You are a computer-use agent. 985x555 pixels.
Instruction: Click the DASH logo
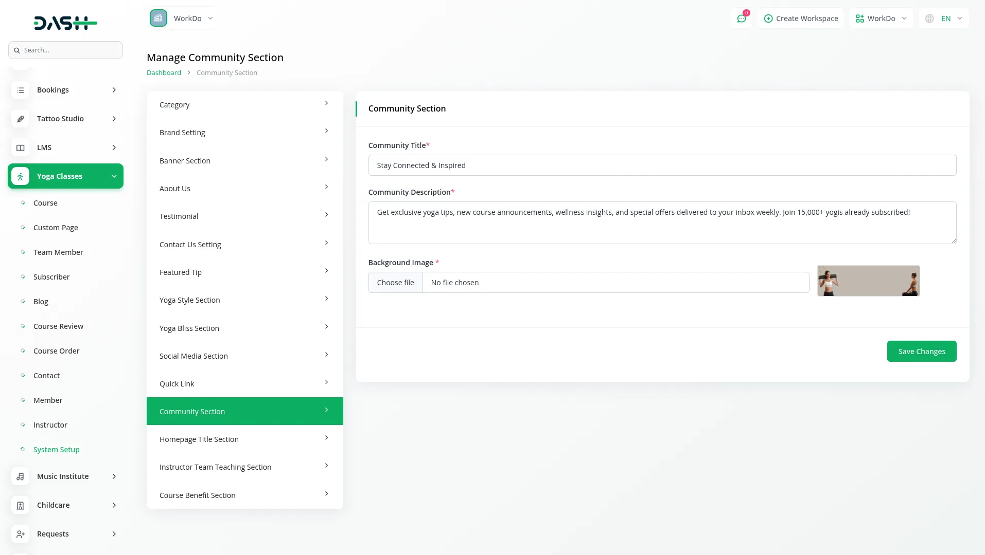pos(65,23)
